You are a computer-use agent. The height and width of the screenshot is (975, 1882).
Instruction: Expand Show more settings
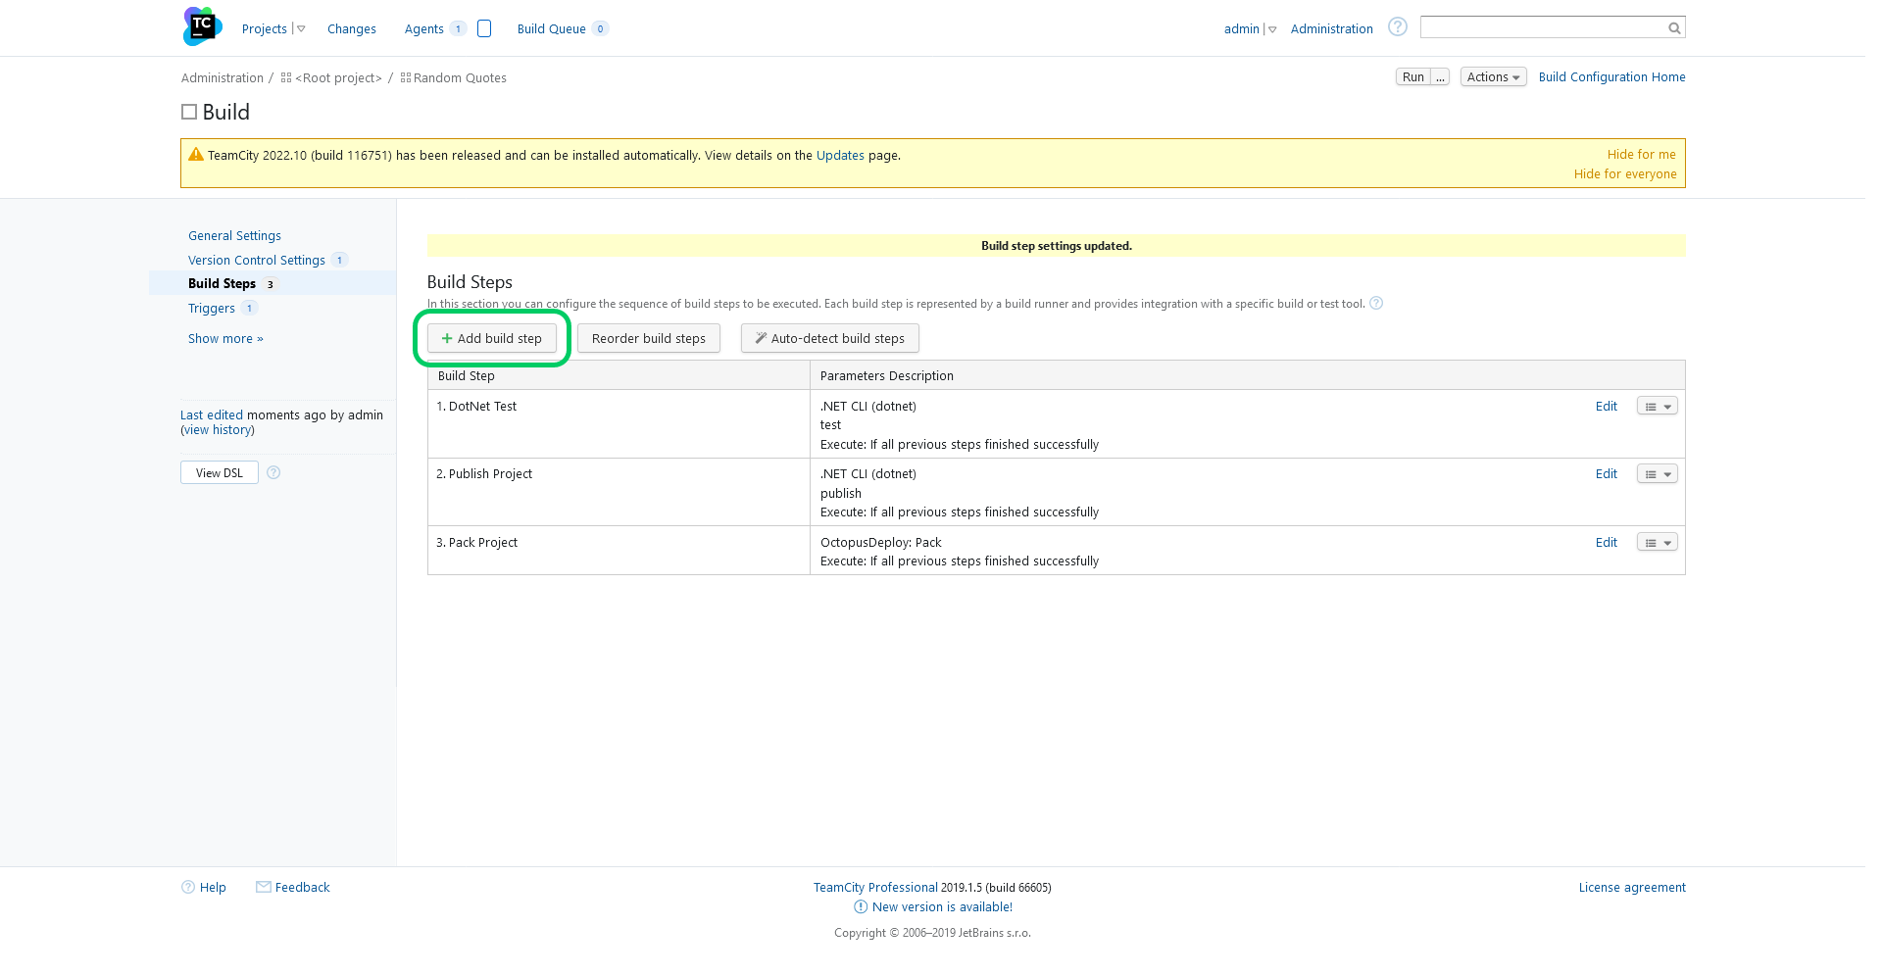click(x=225, y=338)
